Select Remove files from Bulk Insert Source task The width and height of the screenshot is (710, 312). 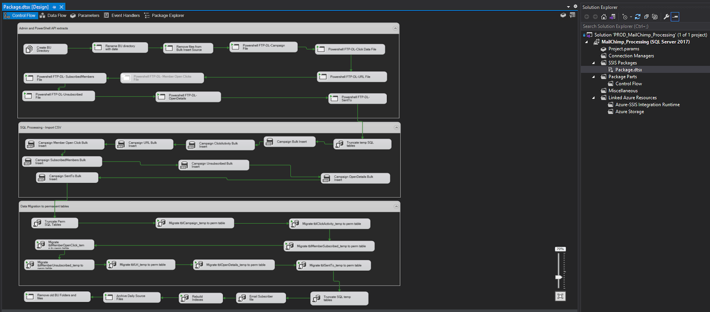click(x=188, y=48)
